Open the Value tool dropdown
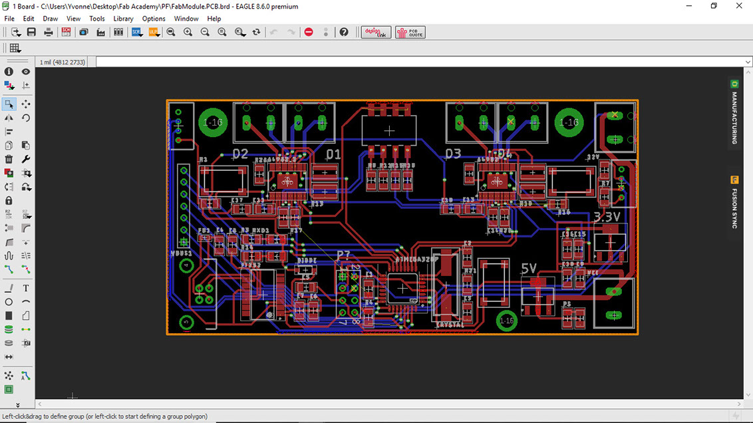The image size is (753, 423). click(x=26, y=215)
